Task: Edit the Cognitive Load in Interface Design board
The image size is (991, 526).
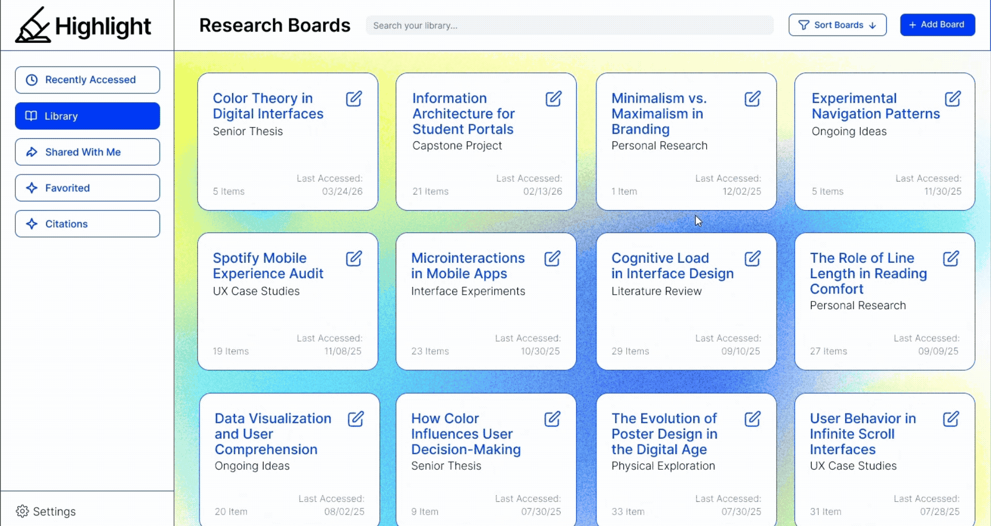Action: pos(753,258)
